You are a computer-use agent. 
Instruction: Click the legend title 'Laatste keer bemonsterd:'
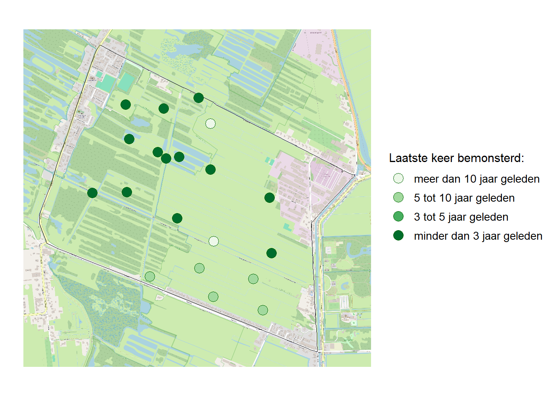click(x=456, y=158)
